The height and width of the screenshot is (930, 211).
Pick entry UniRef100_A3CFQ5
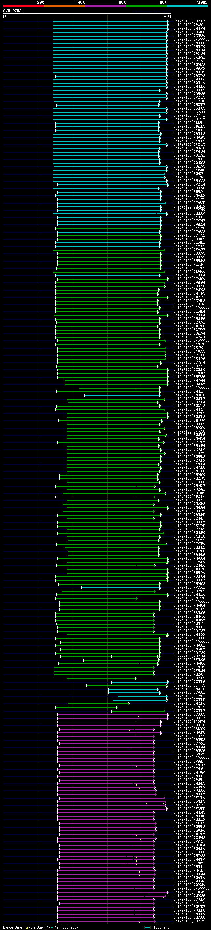[x=189, y=522]
